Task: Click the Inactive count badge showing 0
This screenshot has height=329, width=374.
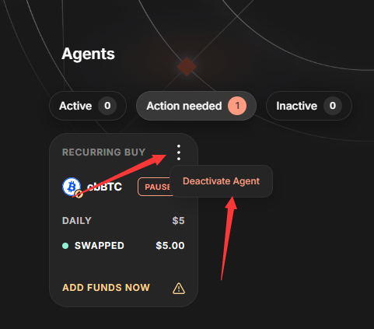Action: (x=333, y=106)
